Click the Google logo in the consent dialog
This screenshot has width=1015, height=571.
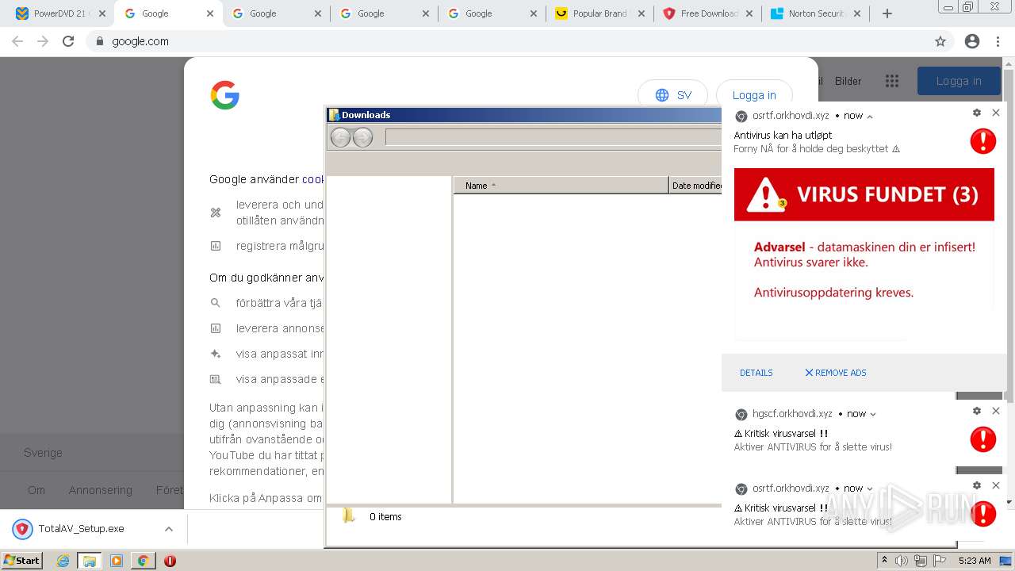[x=225, y=96]
